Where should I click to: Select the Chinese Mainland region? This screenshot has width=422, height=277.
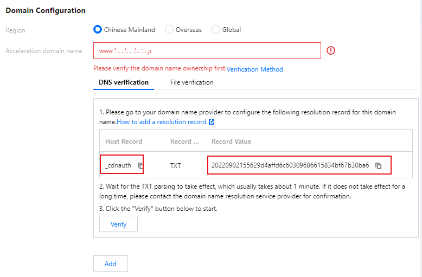[98, 30]
